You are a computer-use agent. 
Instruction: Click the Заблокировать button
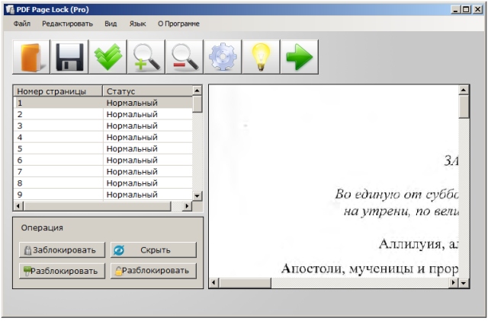pyautogui.click(x=63, y=250)
